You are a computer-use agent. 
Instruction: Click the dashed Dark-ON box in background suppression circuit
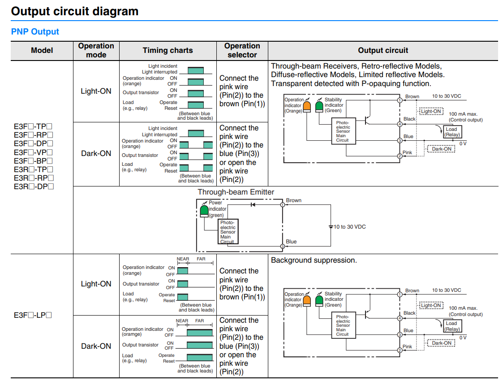(441, 343)
